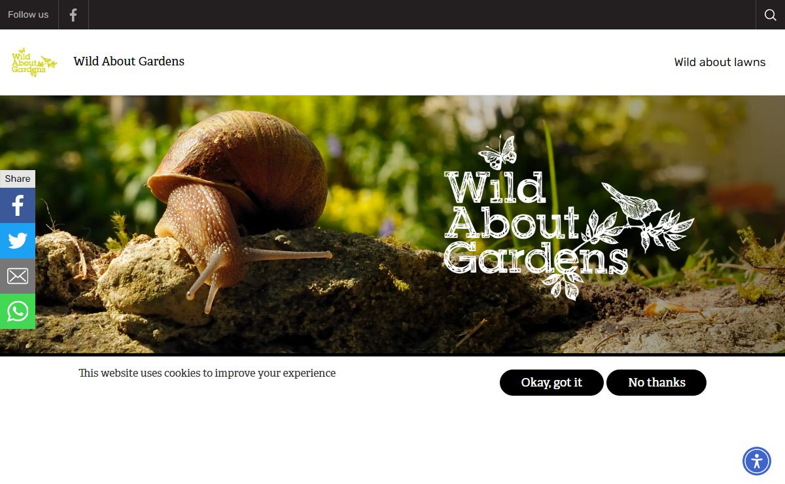Click the Wild About Gardens yellow logo
Screen dimensions: 785x484
pos(34,62)
